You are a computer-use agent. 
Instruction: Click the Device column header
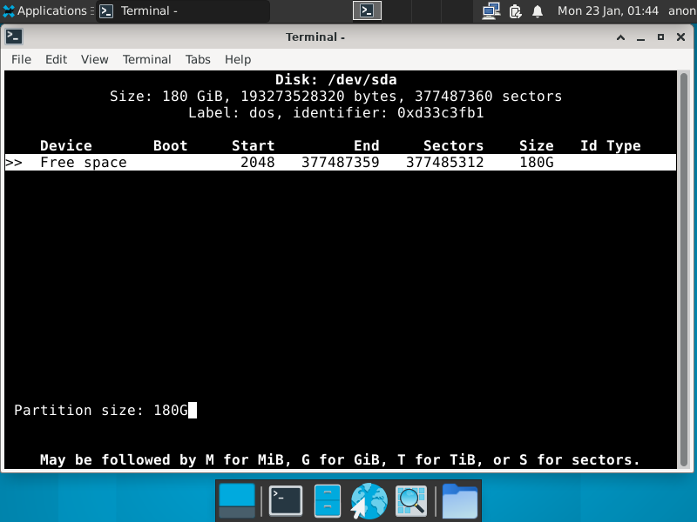click(x=66, y=145)
